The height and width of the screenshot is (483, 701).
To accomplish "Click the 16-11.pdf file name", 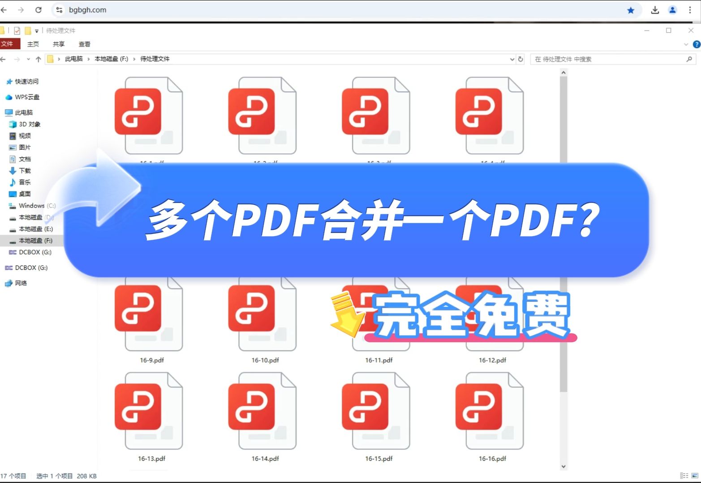I will 379,360.
